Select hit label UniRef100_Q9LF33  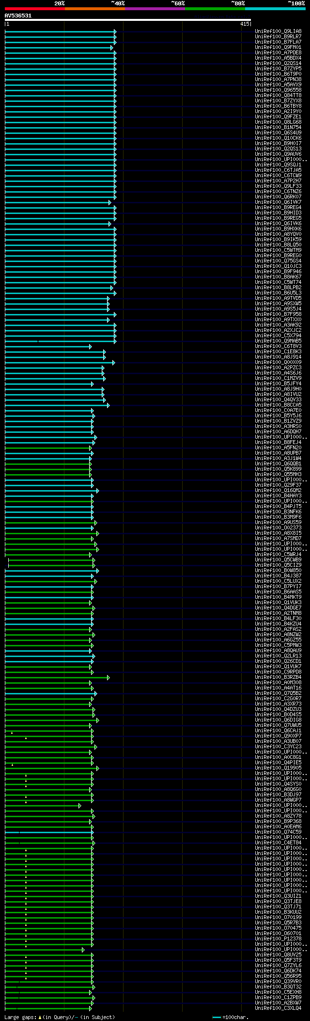click(278, 186)
